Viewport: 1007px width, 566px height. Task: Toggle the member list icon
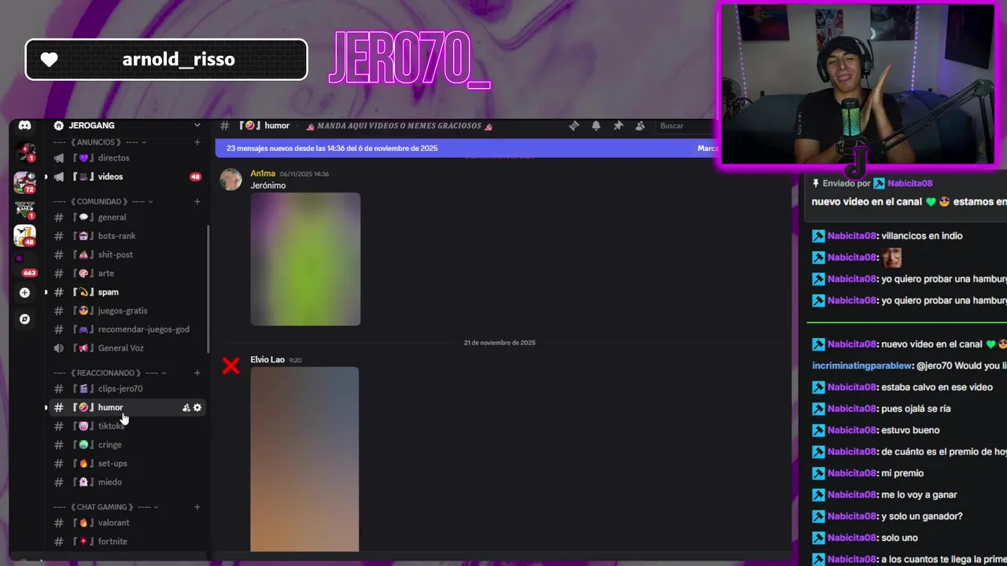tap(640, 126)
